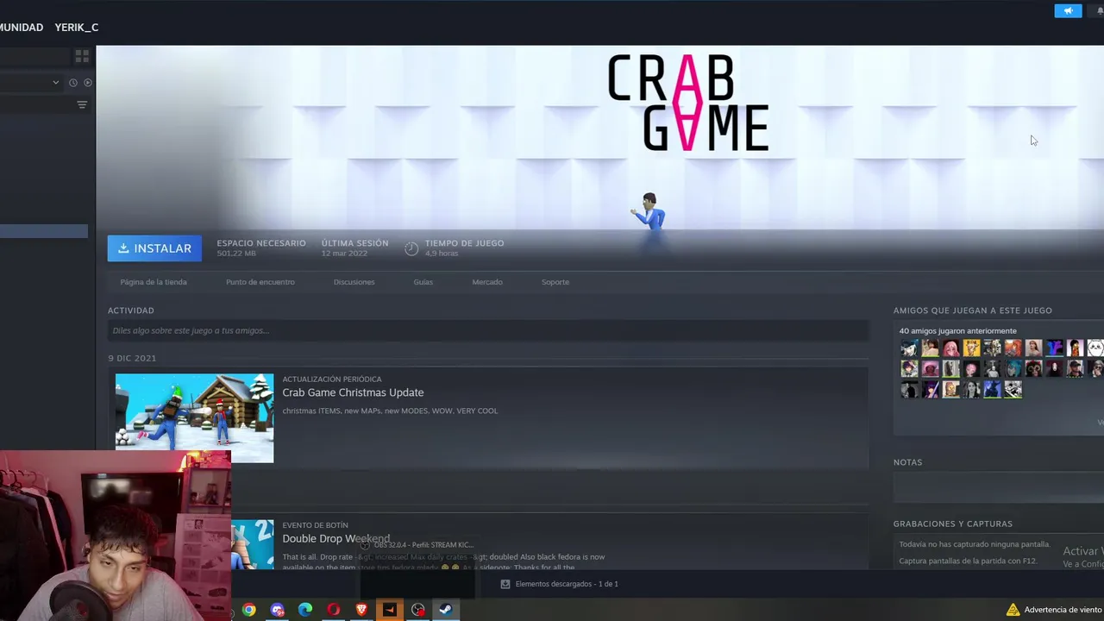Open the Punto de encuentro tab

click(x=260, y=282)
